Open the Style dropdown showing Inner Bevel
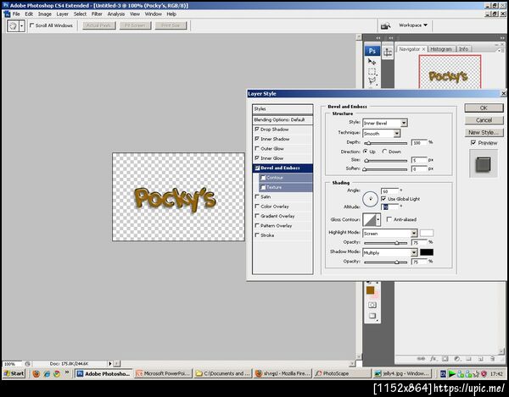509x397 pixels. click(x=385, y=123)
